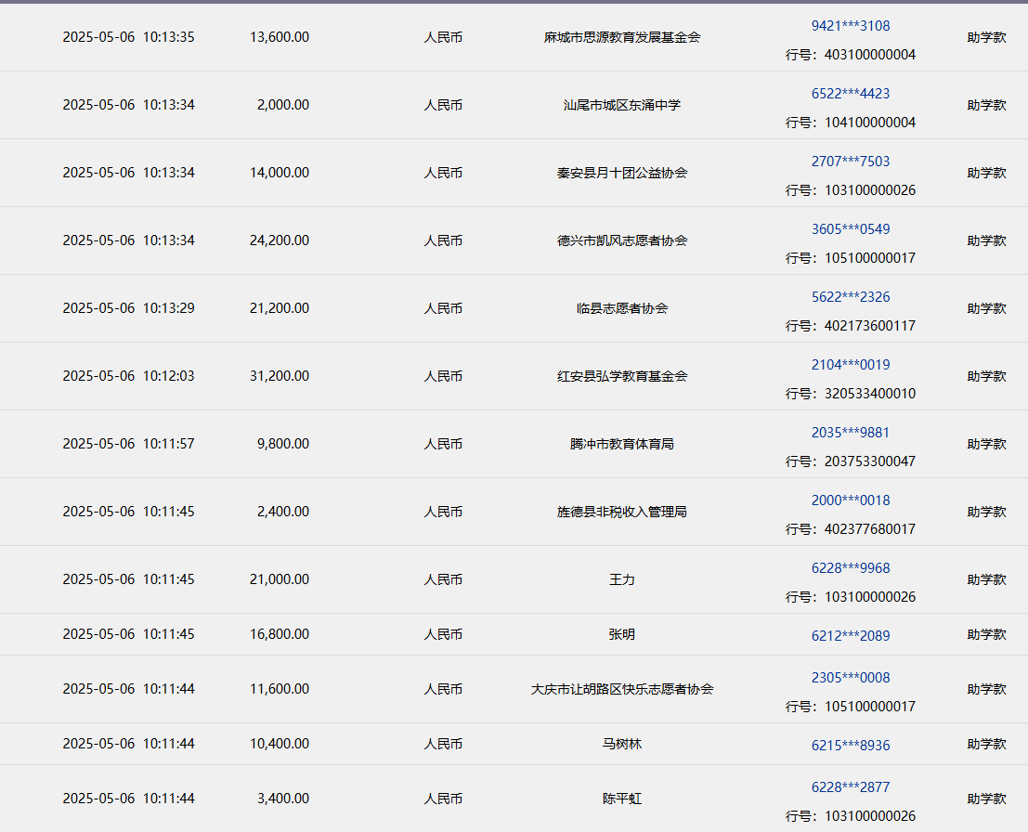1028x832 pixels.
Task: Select the payee 汕尾市城区东涌中学
Action: point(621,105)
